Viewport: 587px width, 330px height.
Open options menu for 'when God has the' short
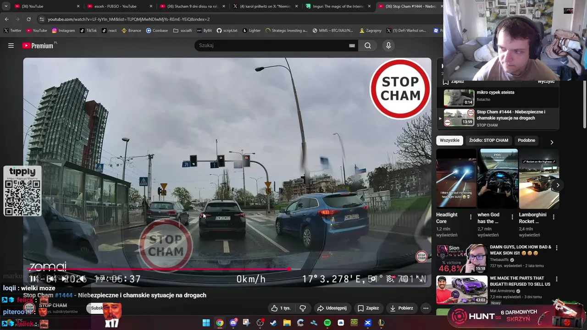(512, 217)
